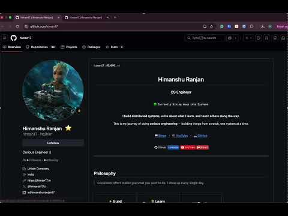Expand the Copilot dropdown arrow in header
Viewport: 288px width, 216px height.
pos(236,38)
